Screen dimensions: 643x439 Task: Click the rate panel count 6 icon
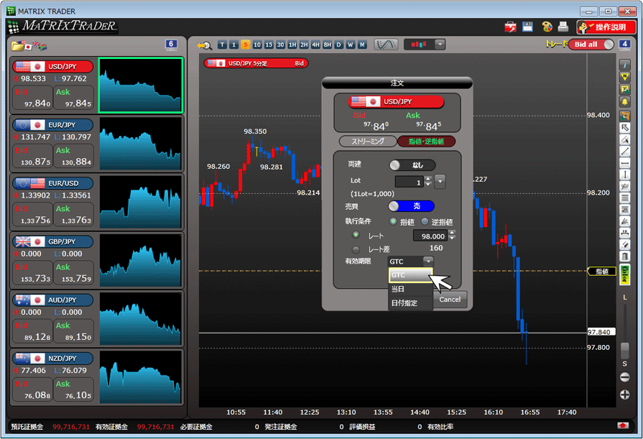171,45
